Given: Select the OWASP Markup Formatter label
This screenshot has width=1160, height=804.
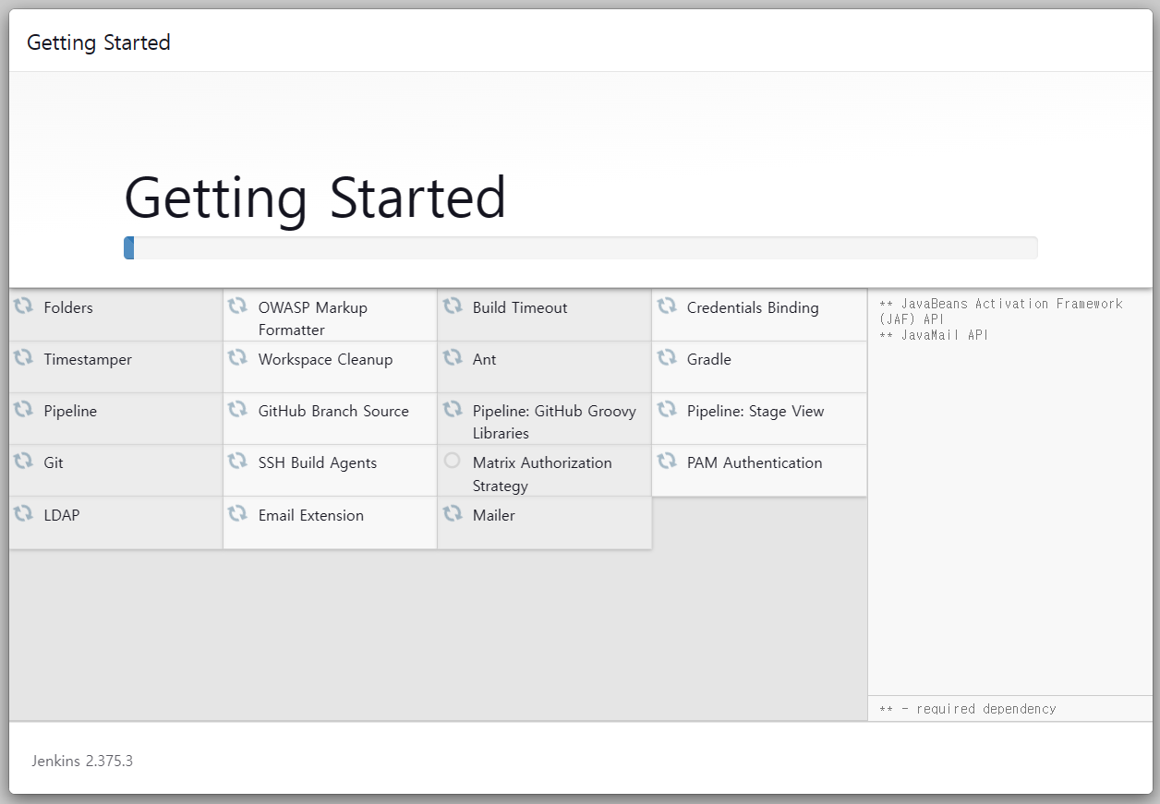Looking at the screenshot, I should pos(313,319).
